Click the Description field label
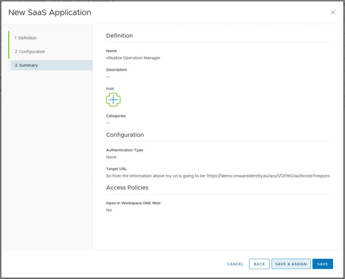This screenshot has height=279, width=345. (116, 70)
